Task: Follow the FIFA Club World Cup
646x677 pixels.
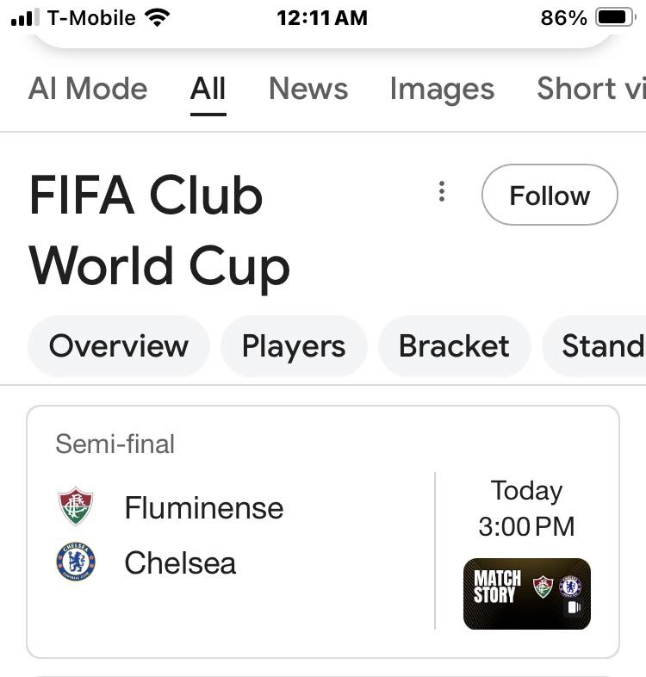Action: pos(550,195)
